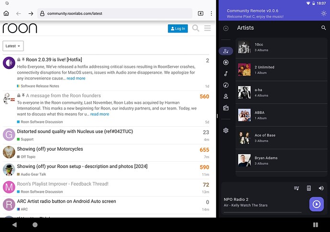Tap the Android split-screen recents button

[316, 225]
